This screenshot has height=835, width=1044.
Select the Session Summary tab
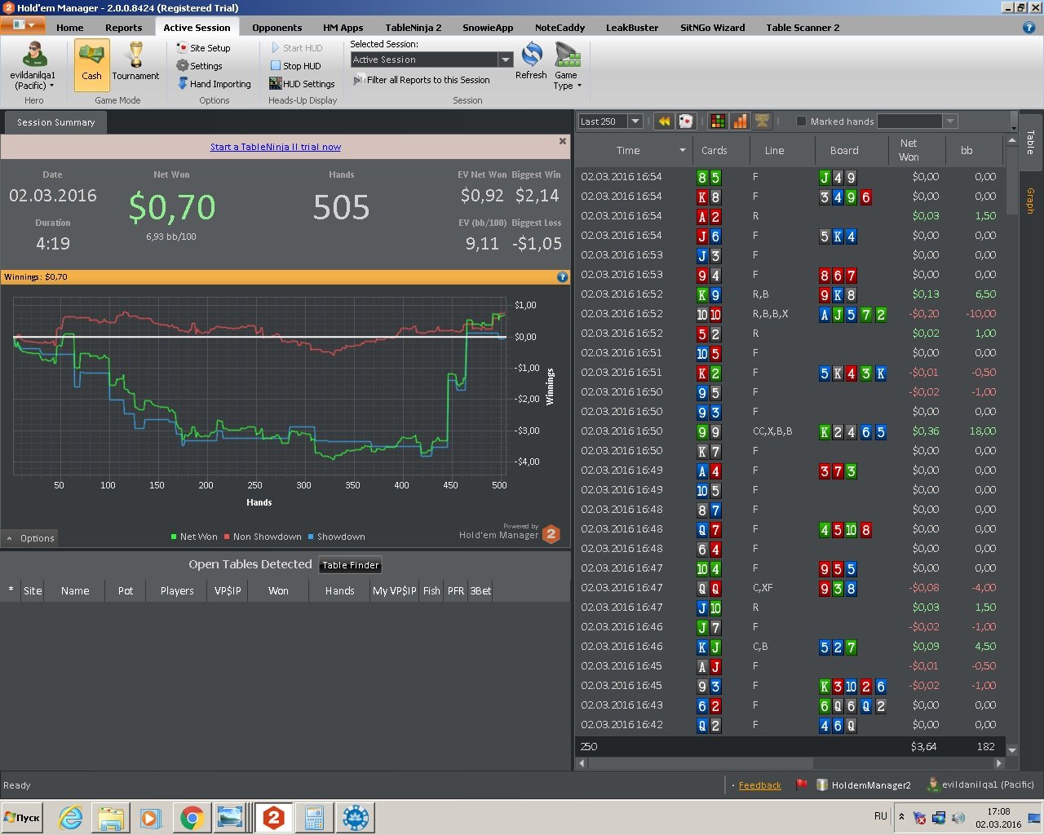pos(55,122)
